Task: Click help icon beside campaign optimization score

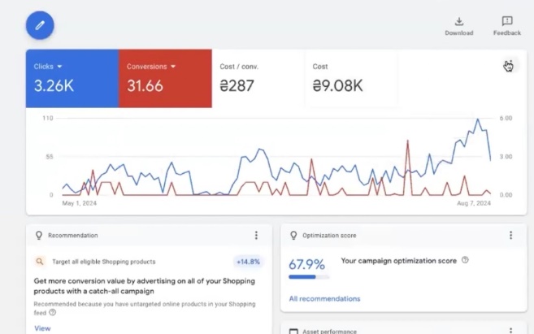Action: click(x=465, y=261)
